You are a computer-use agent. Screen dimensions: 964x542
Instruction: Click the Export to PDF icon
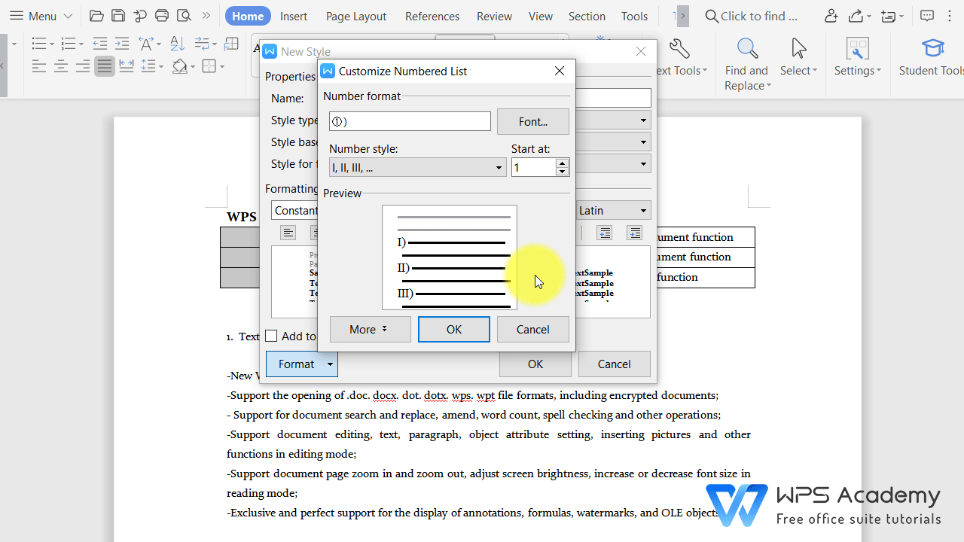[139, 16]
